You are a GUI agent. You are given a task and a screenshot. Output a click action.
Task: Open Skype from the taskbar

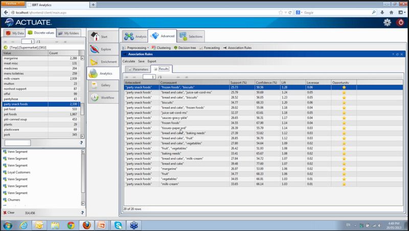coord(118,225)
